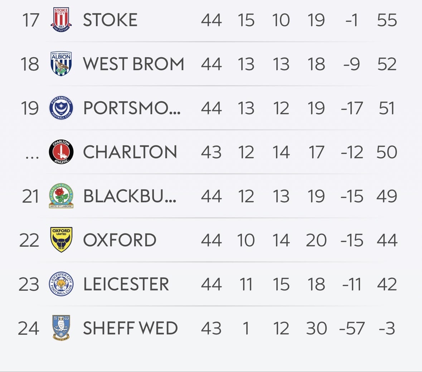This screenshot has height=372, width=422.
Task: Open the Portsmouth club badge
Action: coord(61,108)
